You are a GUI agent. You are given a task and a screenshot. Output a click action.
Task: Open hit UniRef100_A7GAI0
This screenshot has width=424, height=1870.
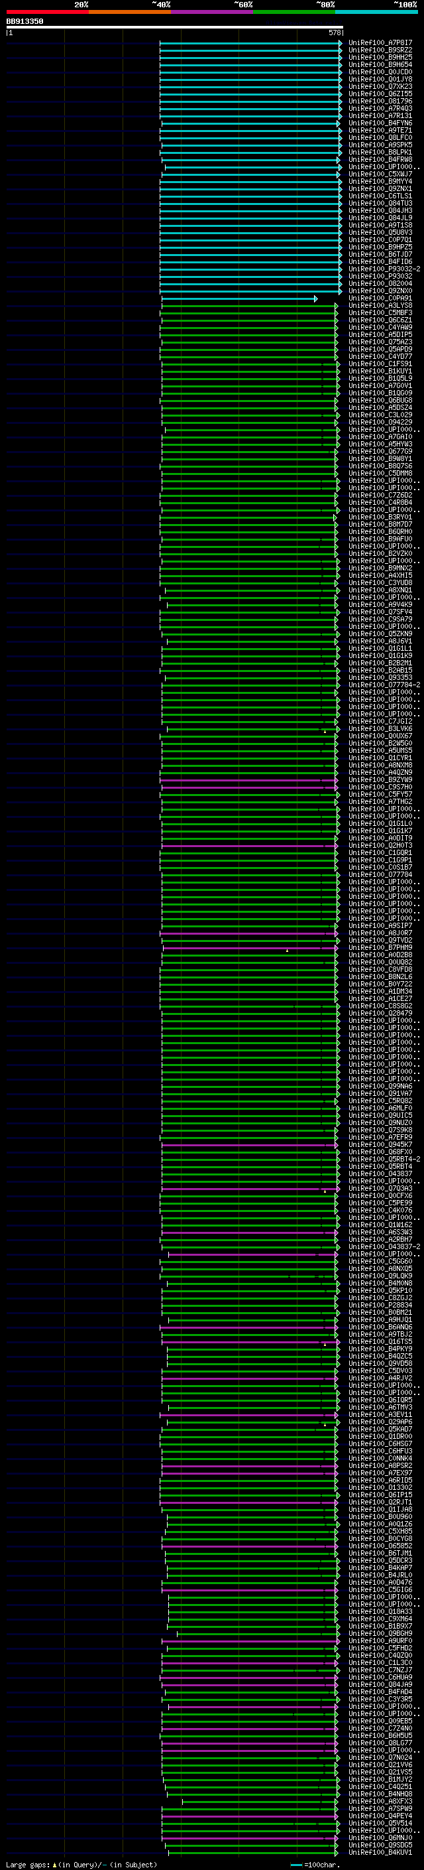pyautogui.click(x=380, y=437)
